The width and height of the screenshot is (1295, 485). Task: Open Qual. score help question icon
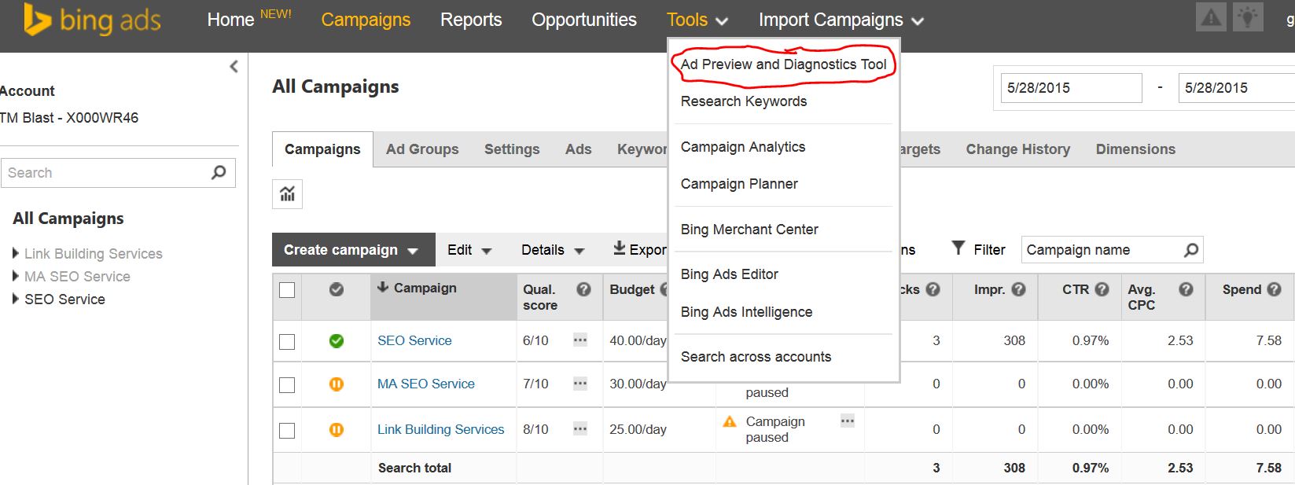coord(583,289)
